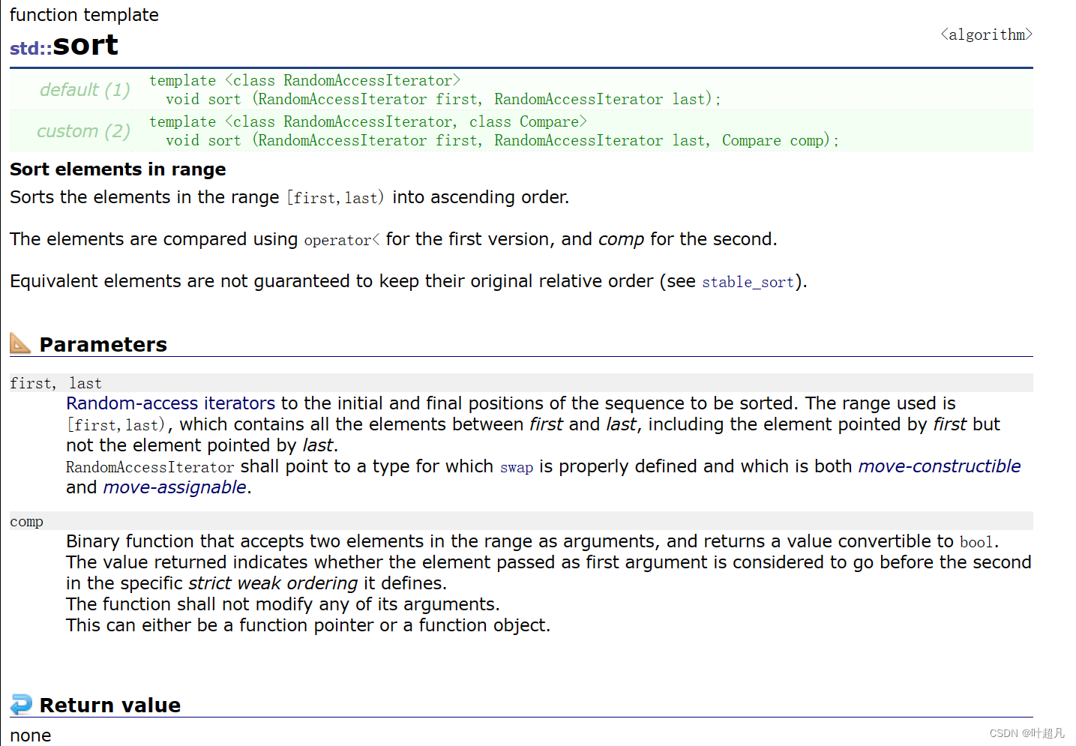Click the italic 'comp' in description
The image size is (1076, 746).
click(621, 239)
